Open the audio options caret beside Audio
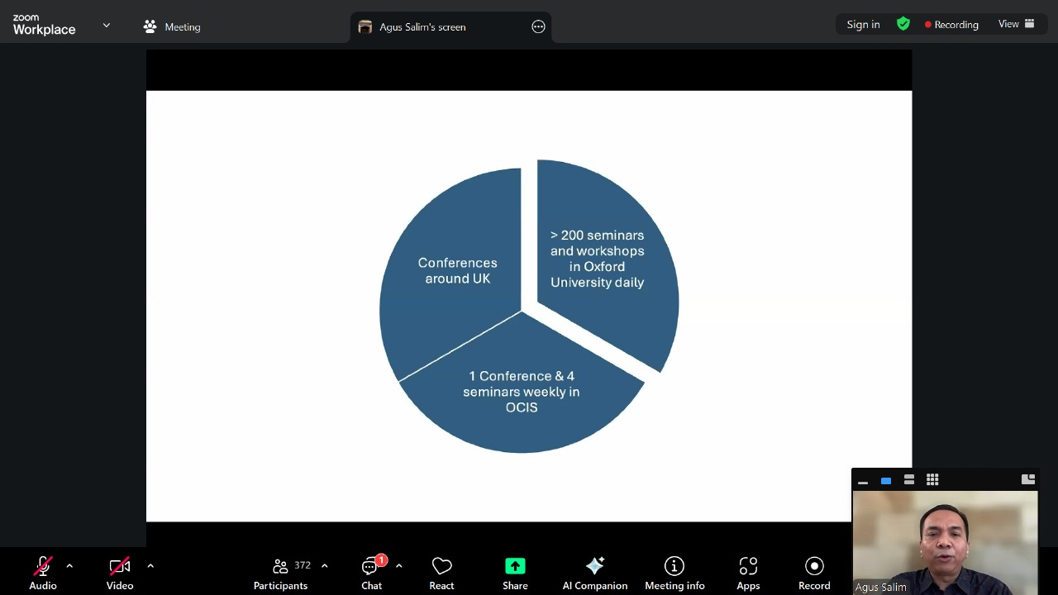Viewport: 1058px width, 595px height. pos(69,566)
